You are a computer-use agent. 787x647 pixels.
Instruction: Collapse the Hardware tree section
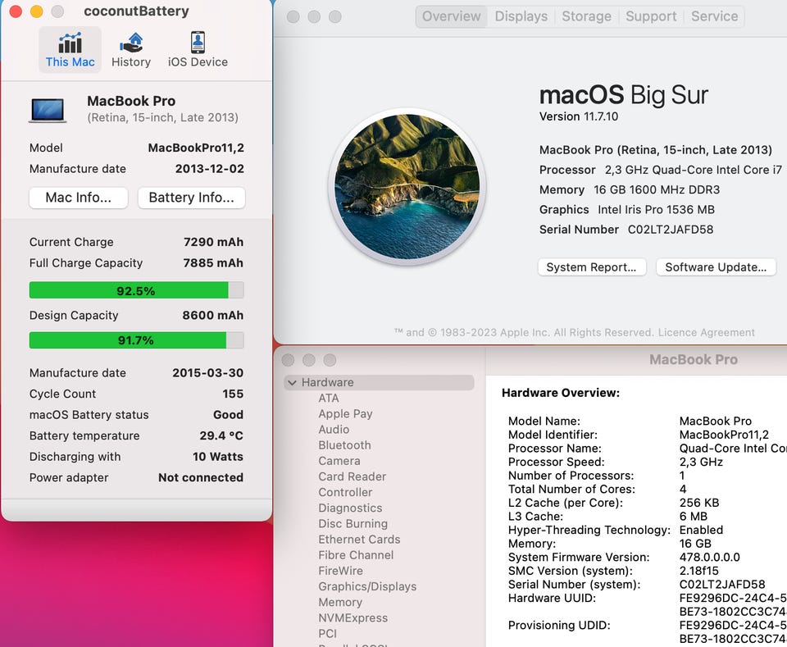[x=292, y=383]
